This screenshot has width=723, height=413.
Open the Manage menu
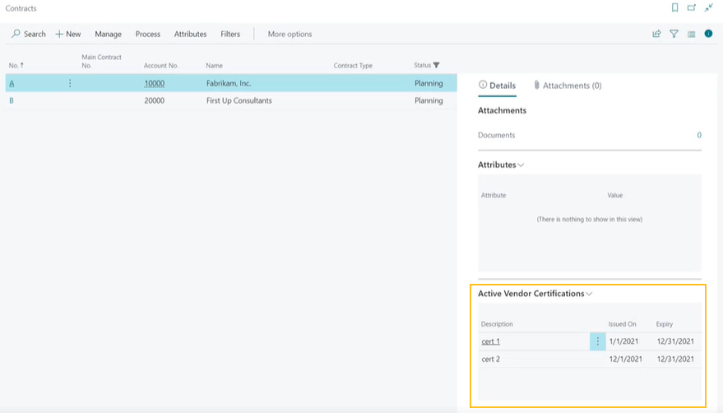click(x=108, y=34)
